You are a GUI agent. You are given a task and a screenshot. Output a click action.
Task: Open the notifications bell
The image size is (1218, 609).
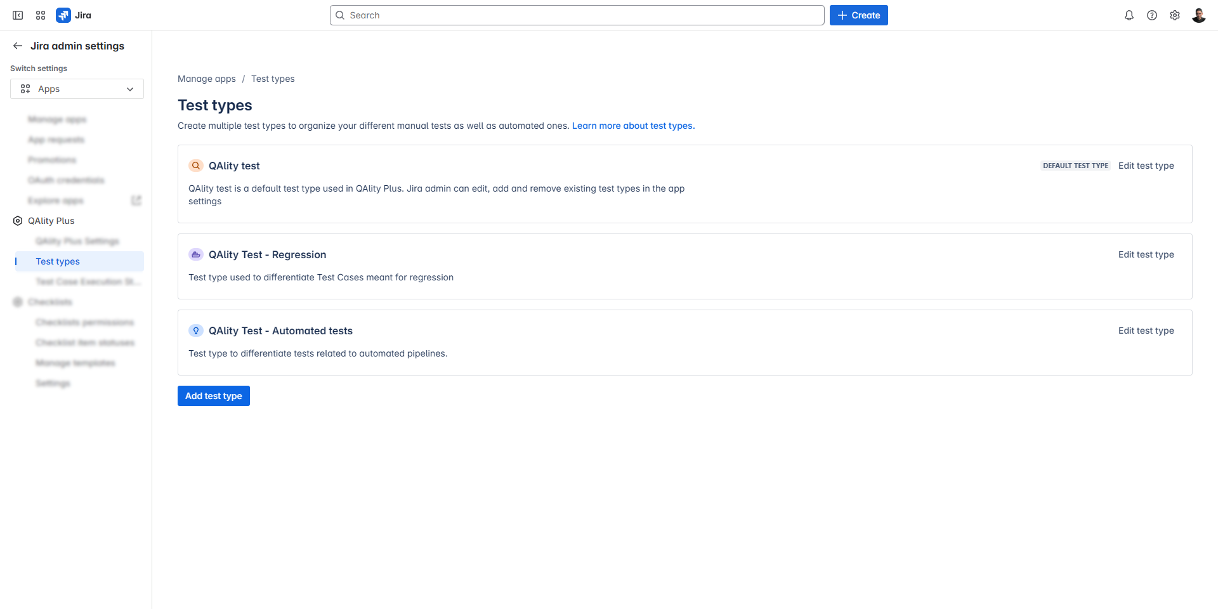click(x=1129, y=15)
